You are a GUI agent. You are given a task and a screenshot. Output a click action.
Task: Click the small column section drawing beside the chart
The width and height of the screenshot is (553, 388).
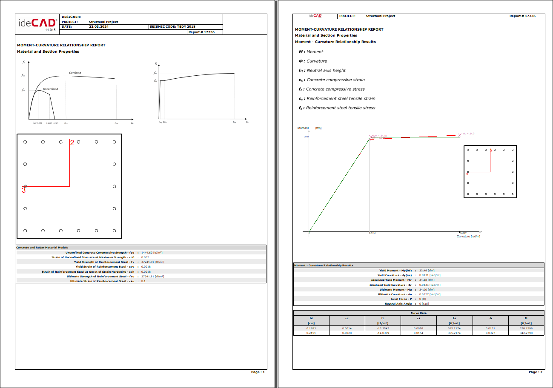pos(490,172)
